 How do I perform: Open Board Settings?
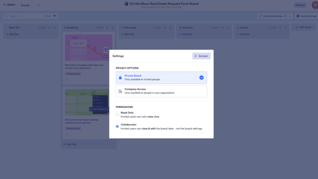(x=307, y=16)
